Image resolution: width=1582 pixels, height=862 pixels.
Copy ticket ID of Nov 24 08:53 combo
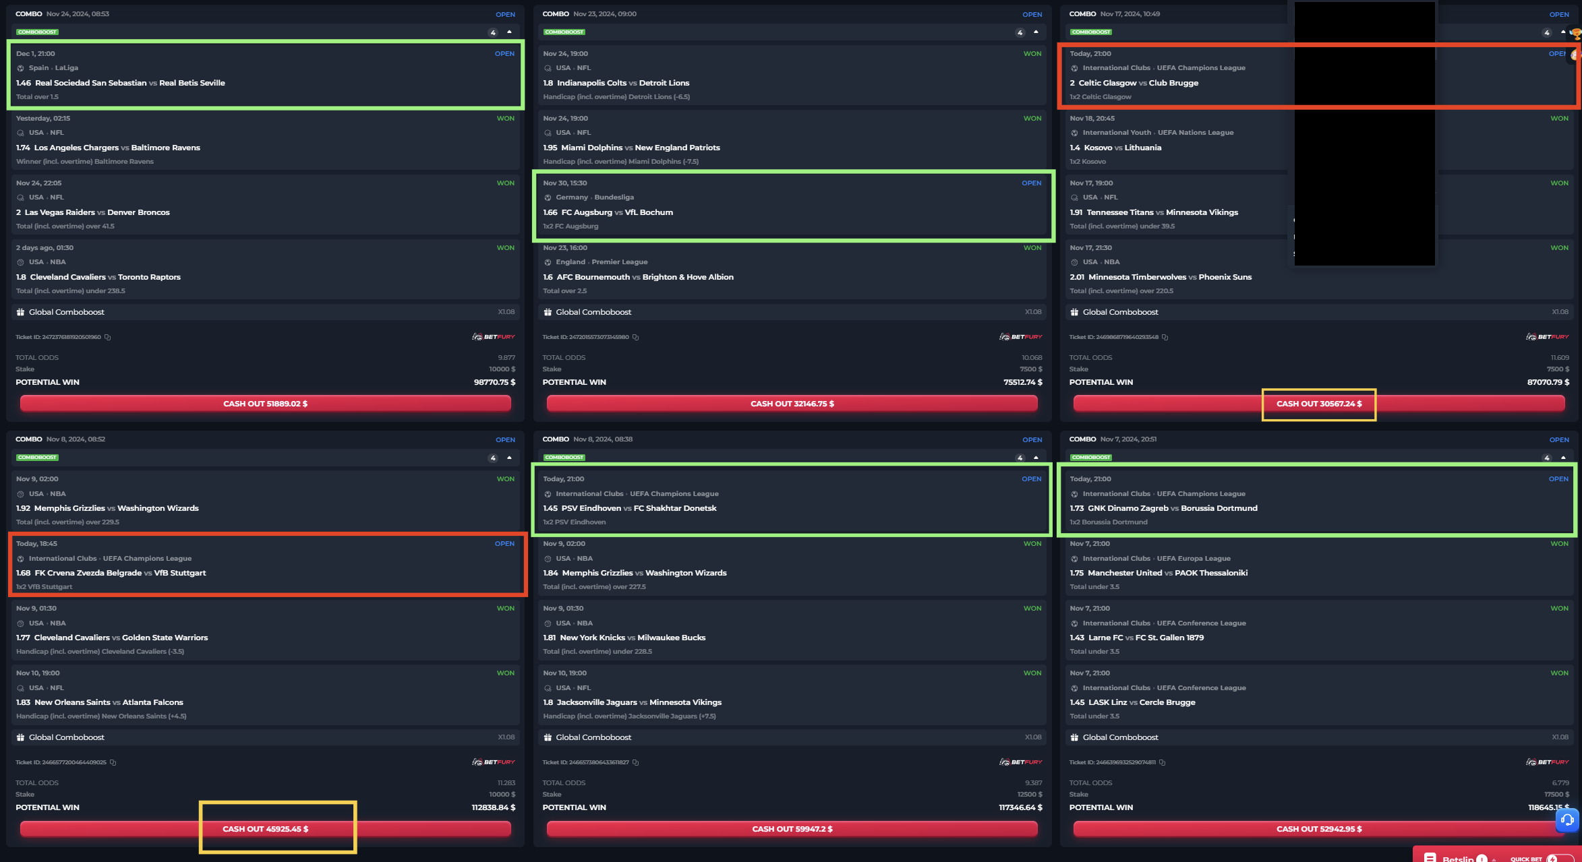click(107, 337)
